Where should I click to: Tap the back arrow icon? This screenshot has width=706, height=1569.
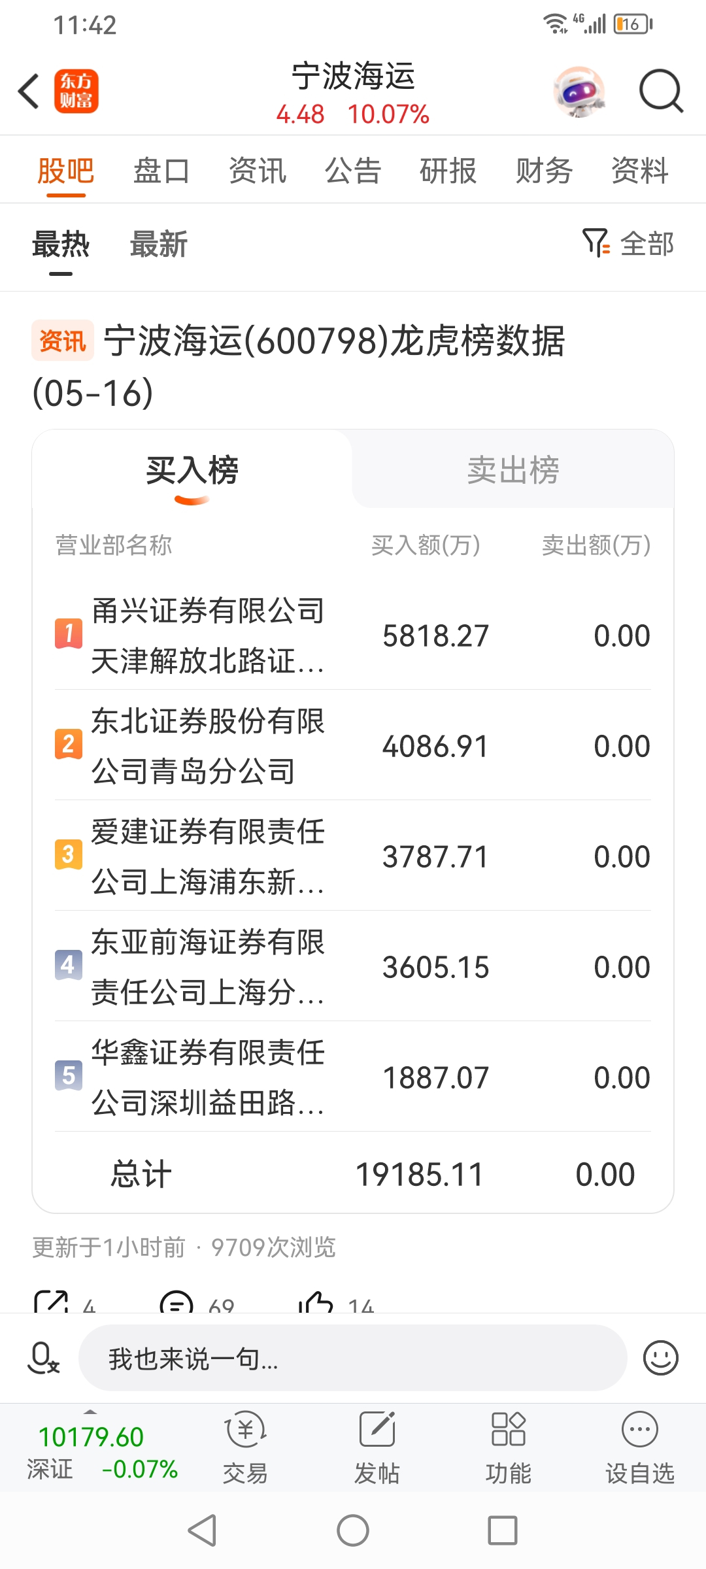click(x=29, y=92)
